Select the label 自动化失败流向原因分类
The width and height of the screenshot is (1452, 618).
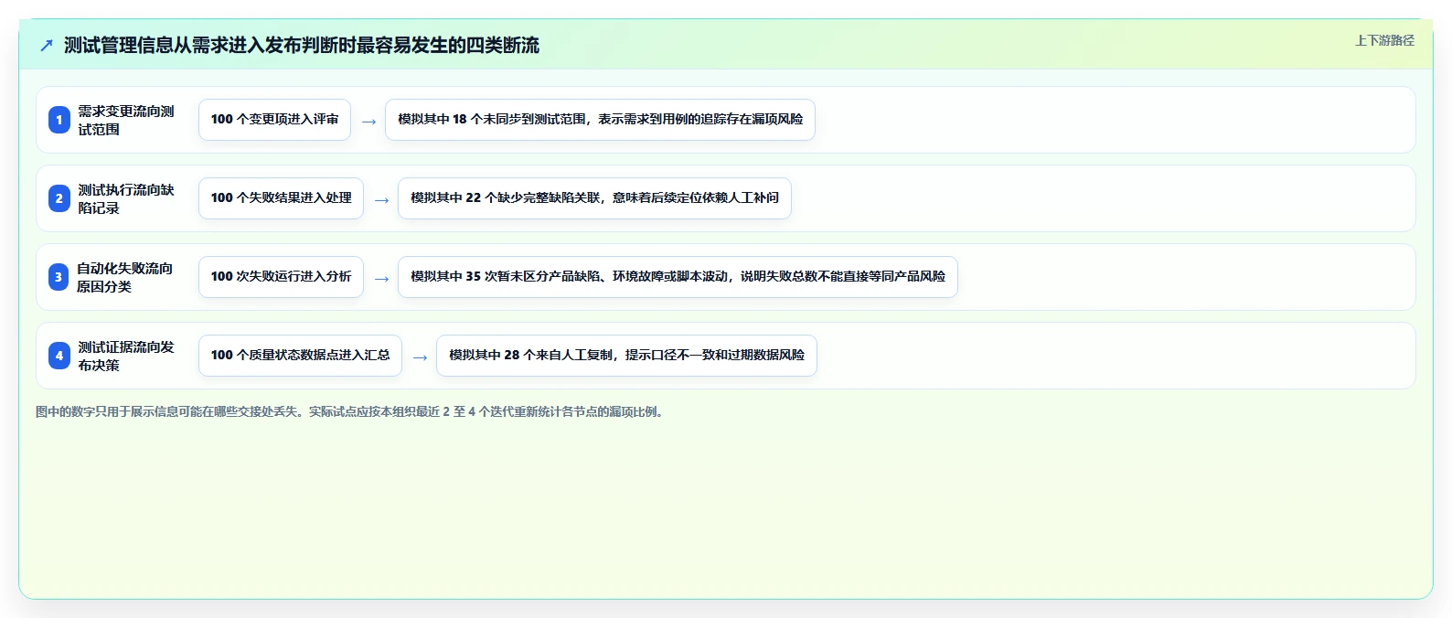[x=125, y=277]
